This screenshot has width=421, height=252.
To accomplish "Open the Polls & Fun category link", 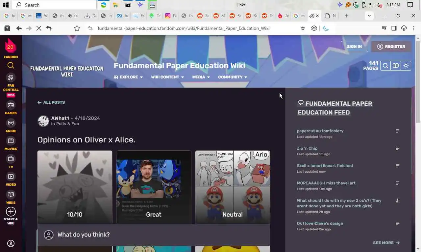I will pos(68,124).
